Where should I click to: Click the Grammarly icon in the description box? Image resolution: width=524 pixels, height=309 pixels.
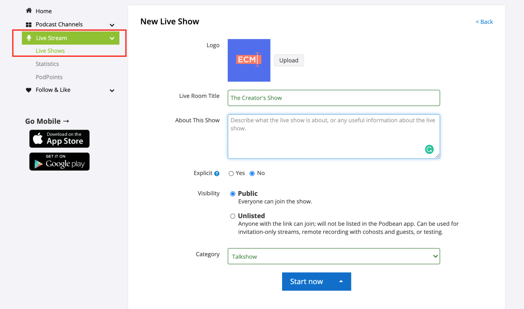point(429,149)
